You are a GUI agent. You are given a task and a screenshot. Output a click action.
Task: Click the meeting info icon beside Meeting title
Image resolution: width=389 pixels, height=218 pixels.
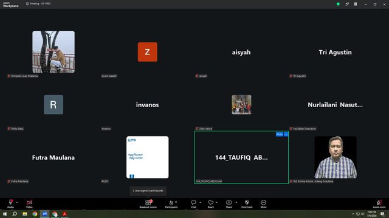click(27, 4)
